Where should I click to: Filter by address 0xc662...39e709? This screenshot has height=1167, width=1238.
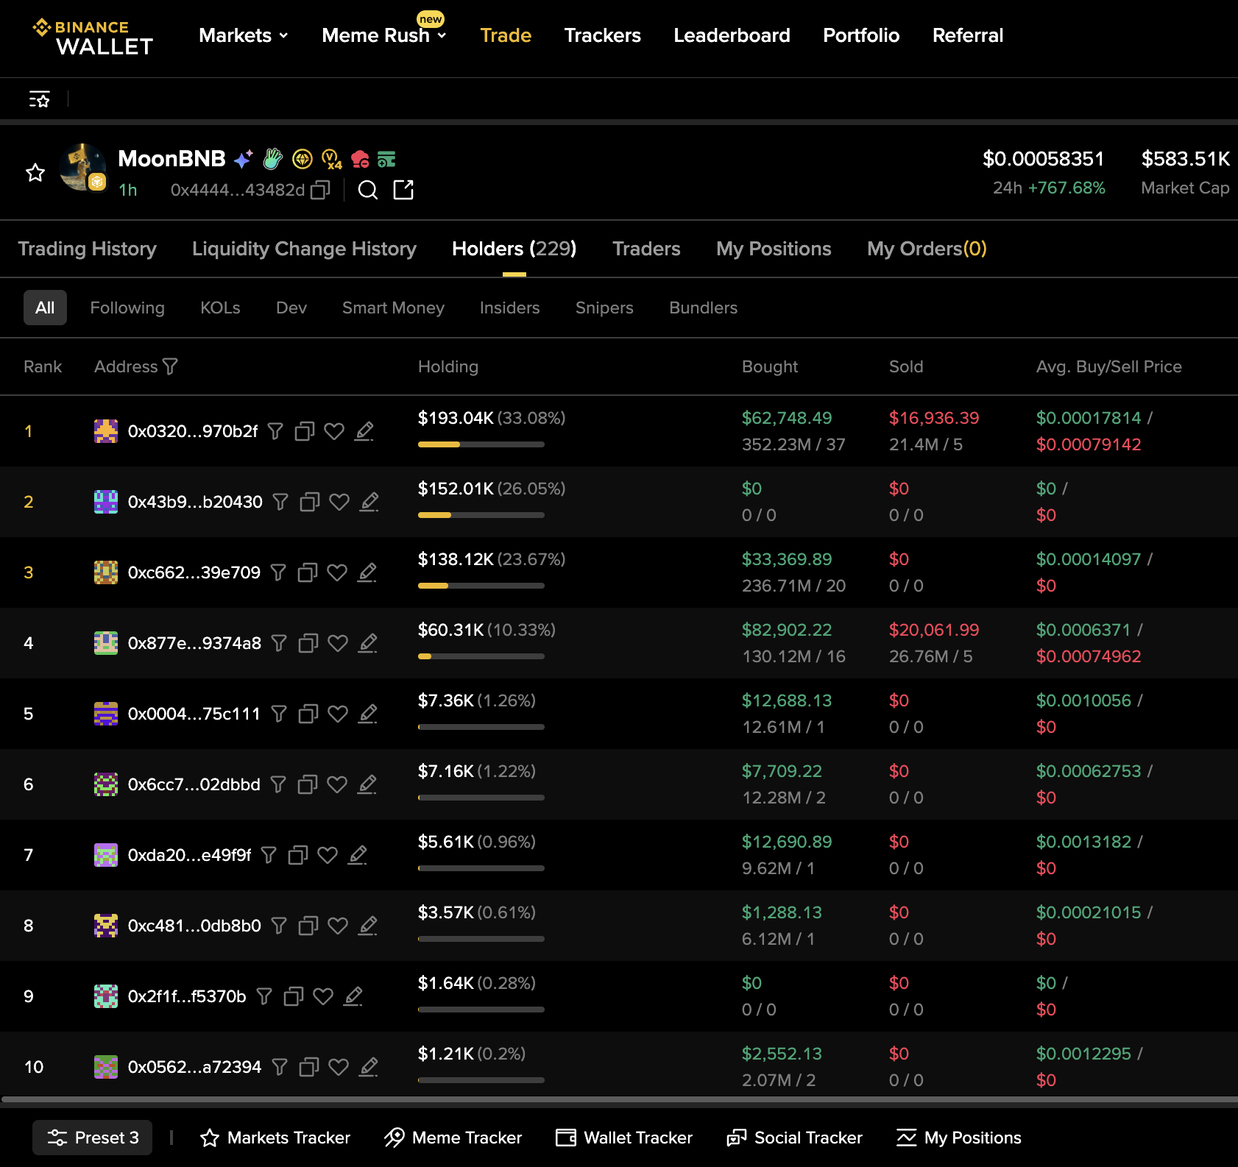(x=278, y=572)
